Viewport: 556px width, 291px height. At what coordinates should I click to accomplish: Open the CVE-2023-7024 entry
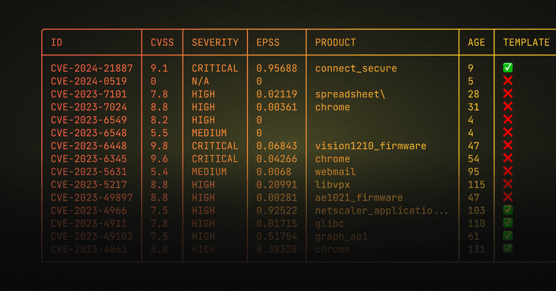click(91, 107)
